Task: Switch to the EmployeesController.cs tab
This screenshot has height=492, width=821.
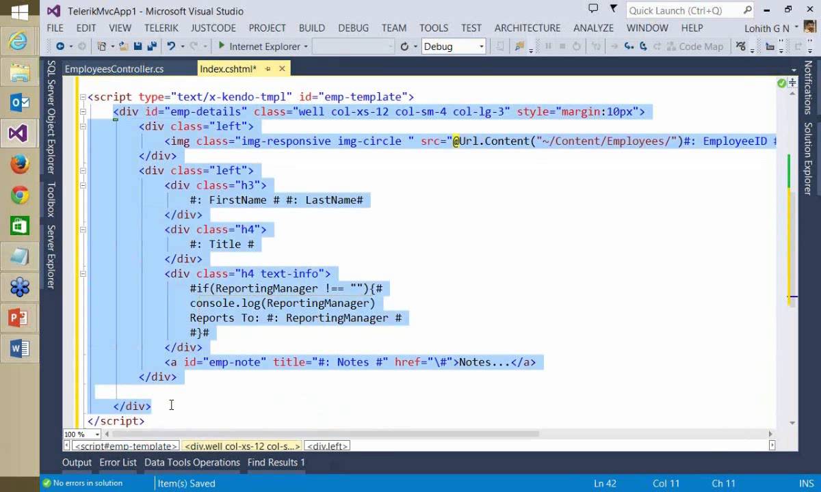Action: [x=114, y=69]
